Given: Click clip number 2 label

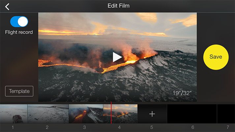Looking at the screenshot, I should coord(47,127).
